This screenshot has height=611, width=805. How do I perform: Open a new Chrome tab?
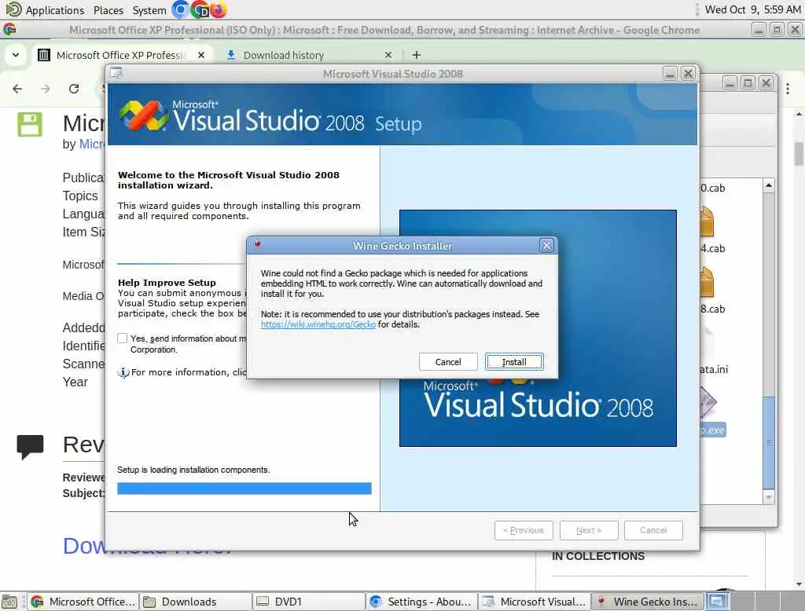click(417, 55)
